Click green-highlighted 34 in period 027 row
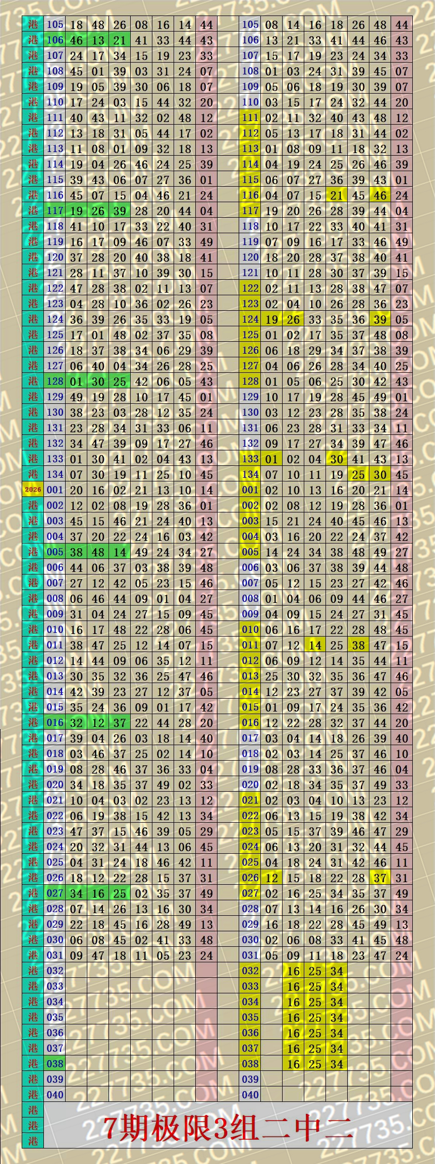Screen dimensions: 435x1164 (x=76, y=893)
